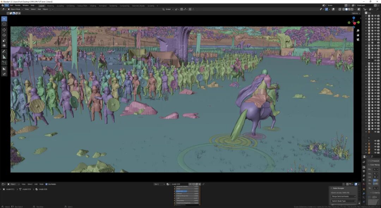
Task: Open the outliner search filter icon
Action: point(377,9)
